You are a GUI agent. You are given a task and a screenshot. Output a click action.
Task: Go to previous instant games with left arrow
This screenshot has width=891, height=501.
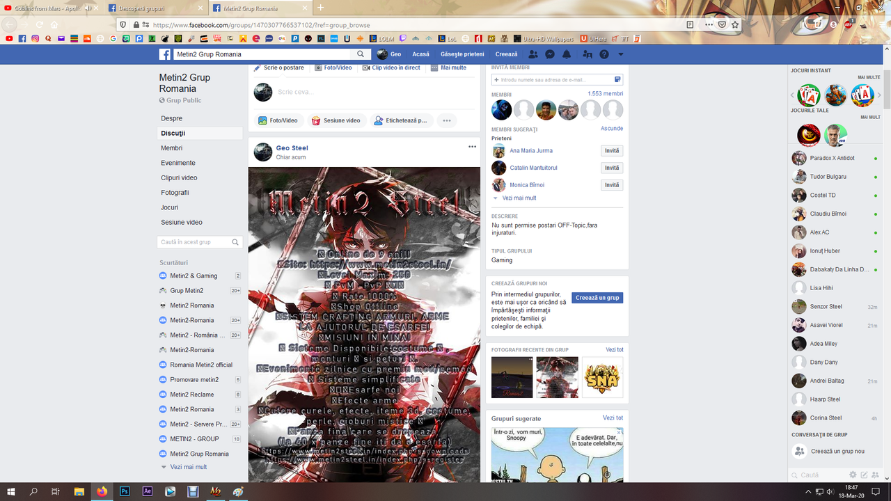click(x=792, y=95)
